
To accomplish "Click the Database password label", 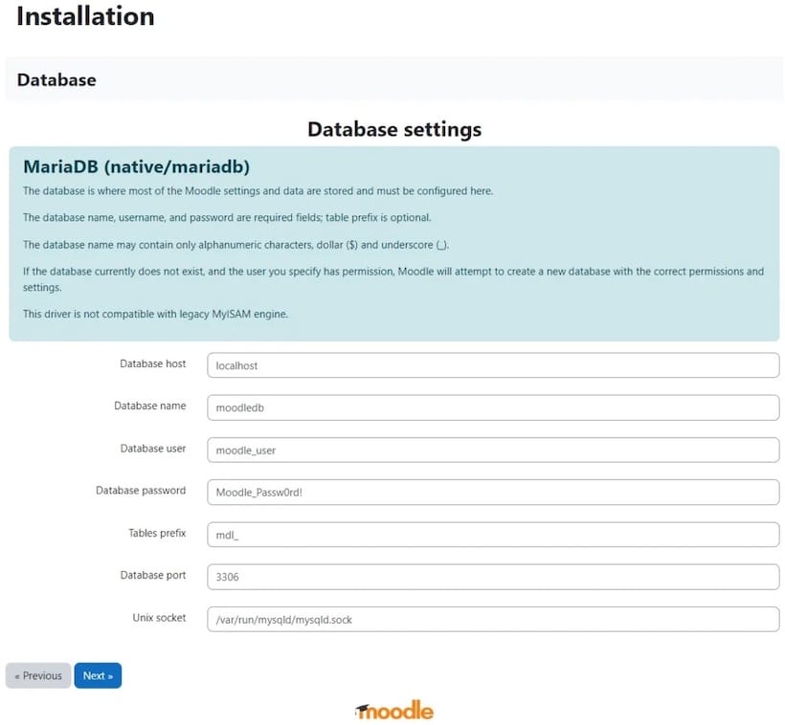I will click(141, 491).
